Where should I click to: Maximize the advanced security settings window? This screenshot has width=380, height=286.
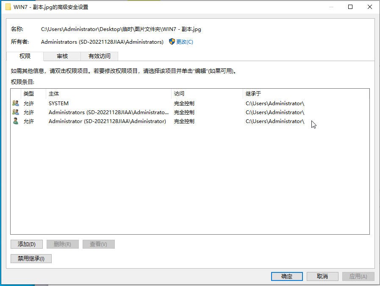pos(350,7)
